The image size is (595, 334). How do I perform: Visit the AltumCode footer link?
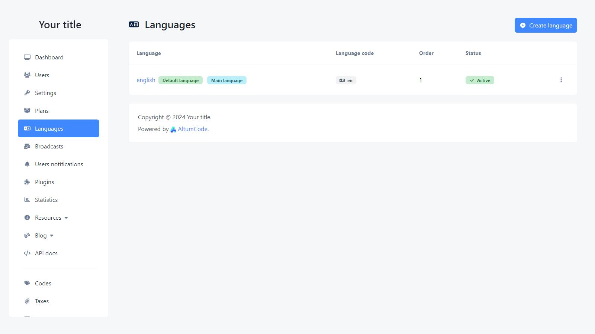(192, 129)
